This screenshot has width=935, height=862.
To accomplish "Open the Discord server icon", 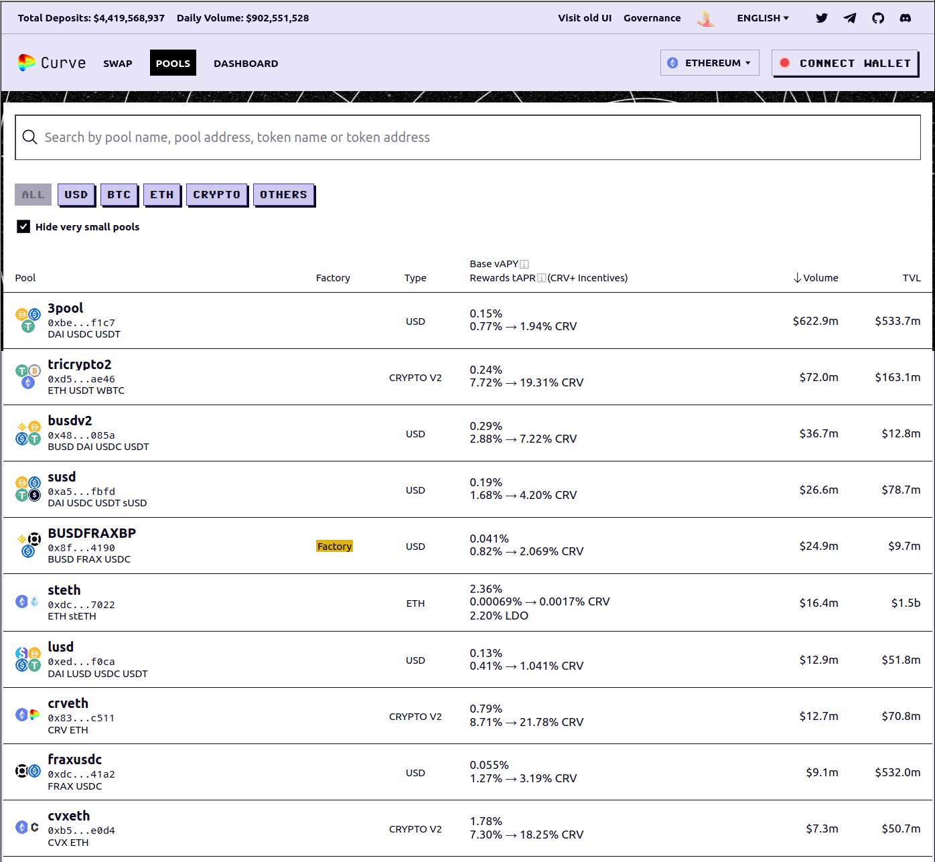I will point(906,18).
